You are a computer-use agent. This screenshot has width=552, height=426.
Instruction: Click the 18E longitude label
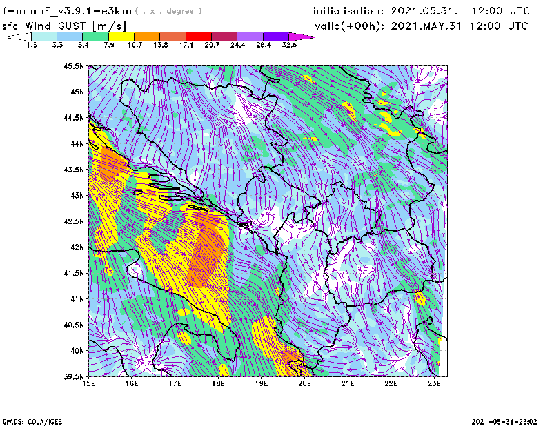(218, 383)
